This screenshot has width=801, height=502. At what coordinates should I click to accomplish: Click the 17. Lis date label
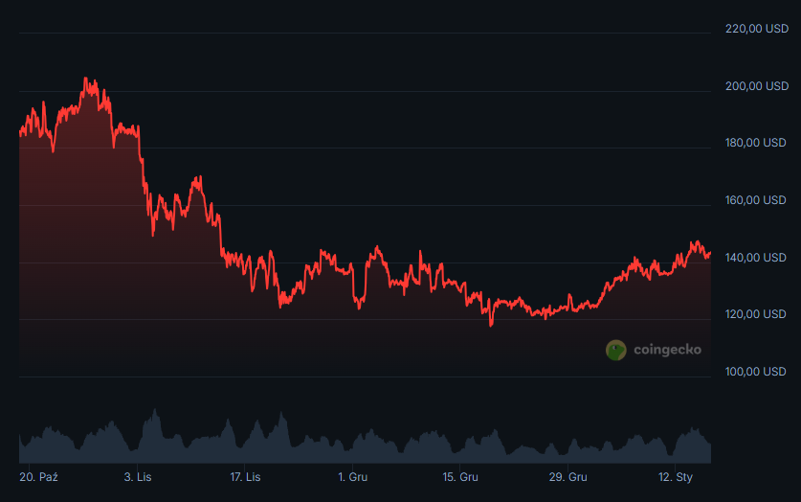click(x=246, y=476)
